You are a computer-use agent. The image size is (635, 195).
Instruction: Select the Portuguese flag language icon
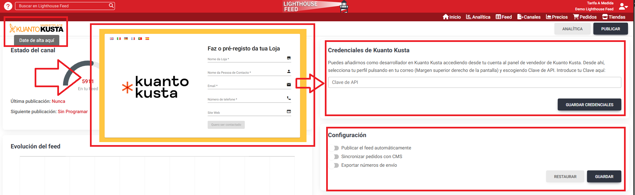tap(140, 39)
